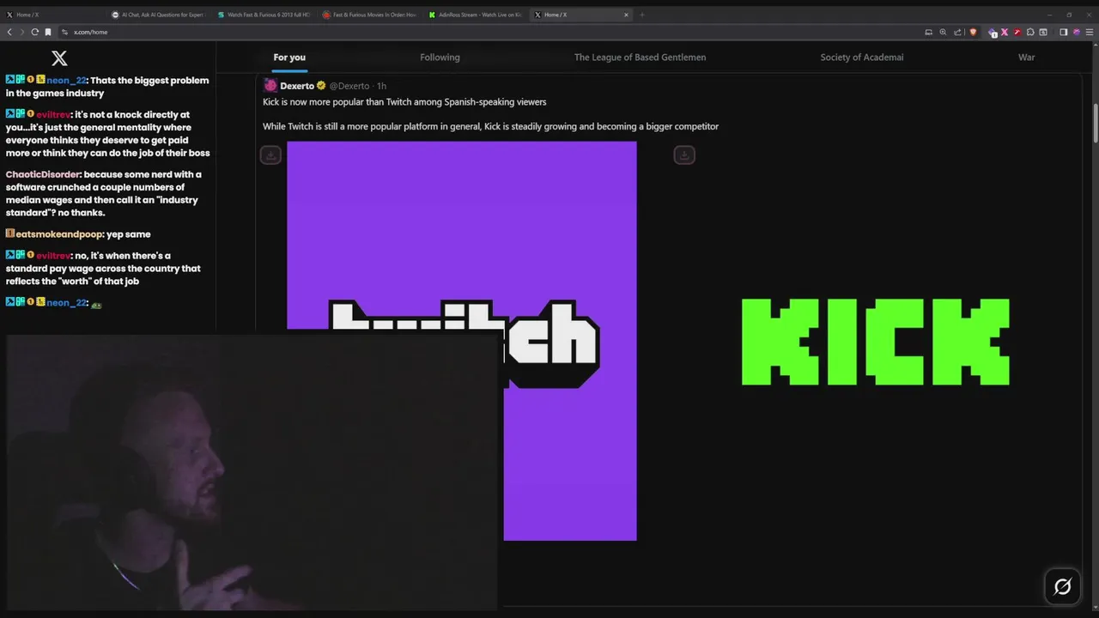The image size is (1099, 618).
Task: Bookmark this page via the bookmark icon
Action: [48, 32]
